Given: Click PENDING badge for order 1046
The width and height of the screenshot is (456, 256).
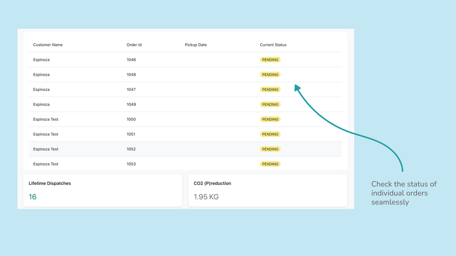Looking at the screenshot, I should (270, 60).
